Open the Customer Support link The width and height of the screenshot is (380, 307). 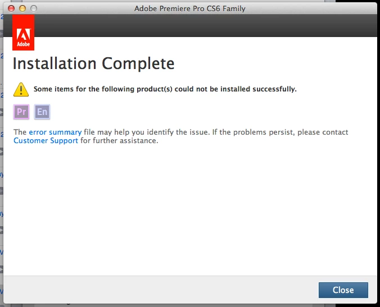click(x=46, y=140)
